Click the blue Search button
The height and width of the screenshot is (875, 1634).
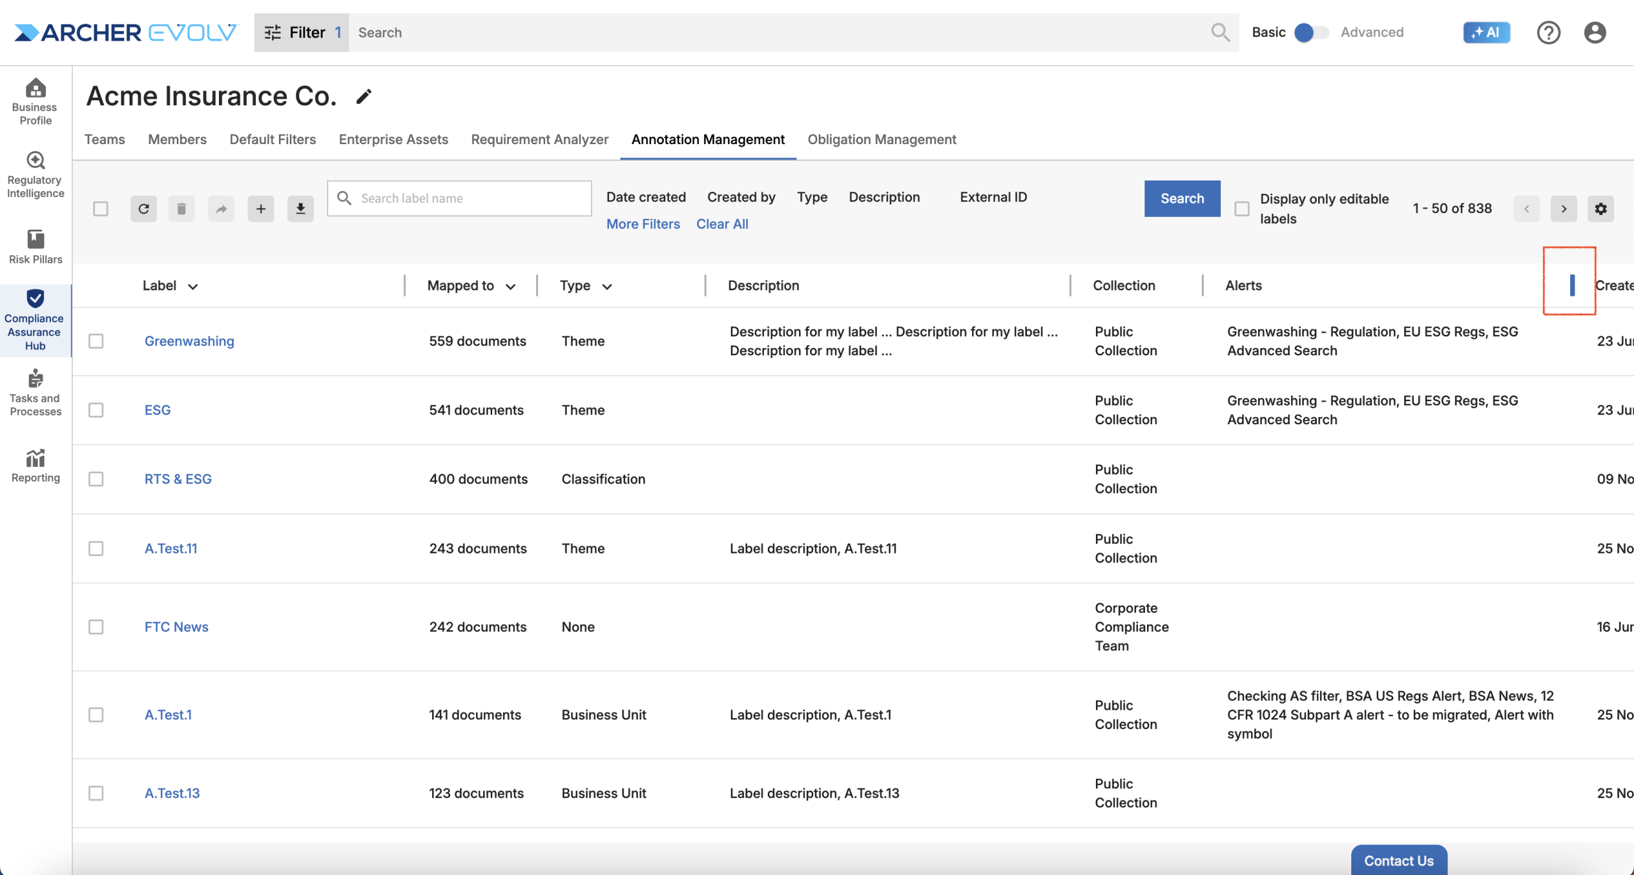click(1182, 198)
